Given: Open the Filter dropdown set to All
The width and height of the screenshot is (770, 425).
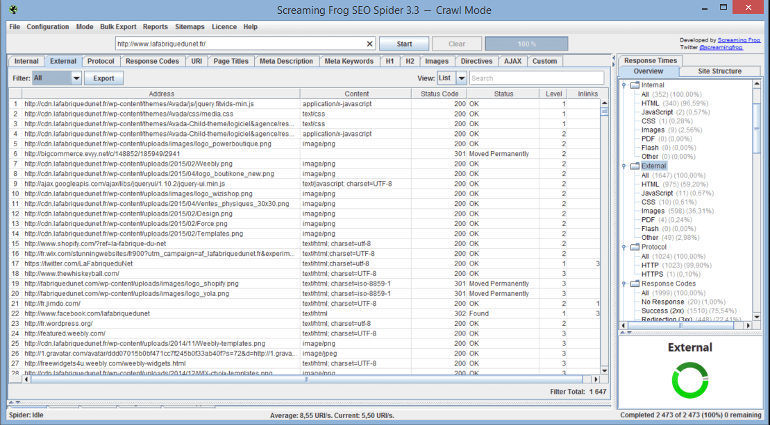Looking at the screenshot, I should point(76,78).
